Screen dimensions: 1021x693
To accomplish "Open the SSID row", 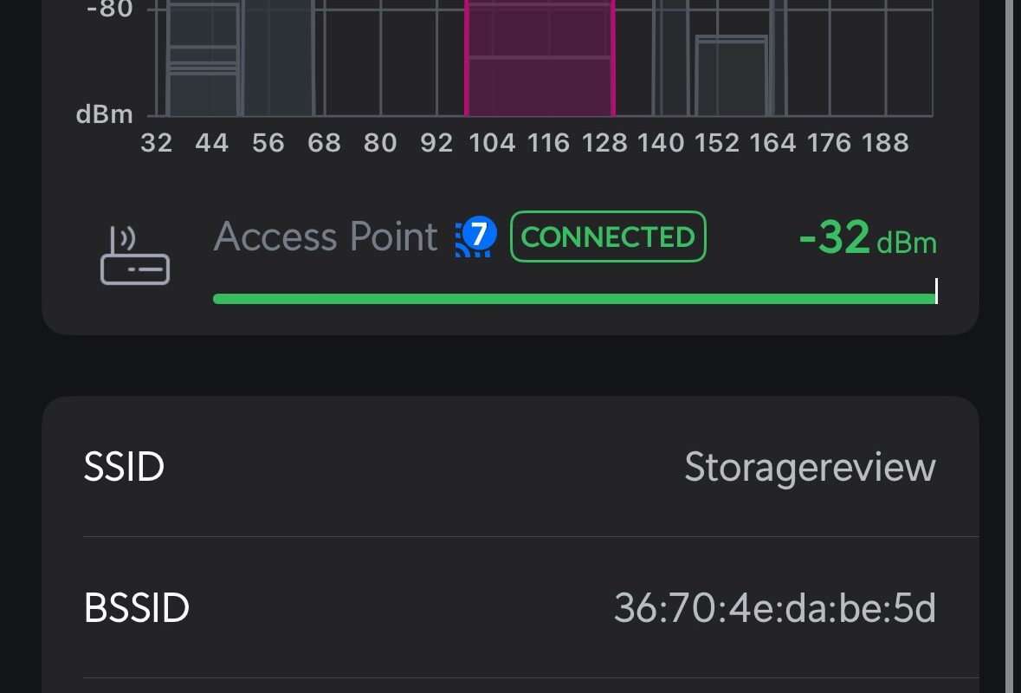I will click(x=511, y=466).
